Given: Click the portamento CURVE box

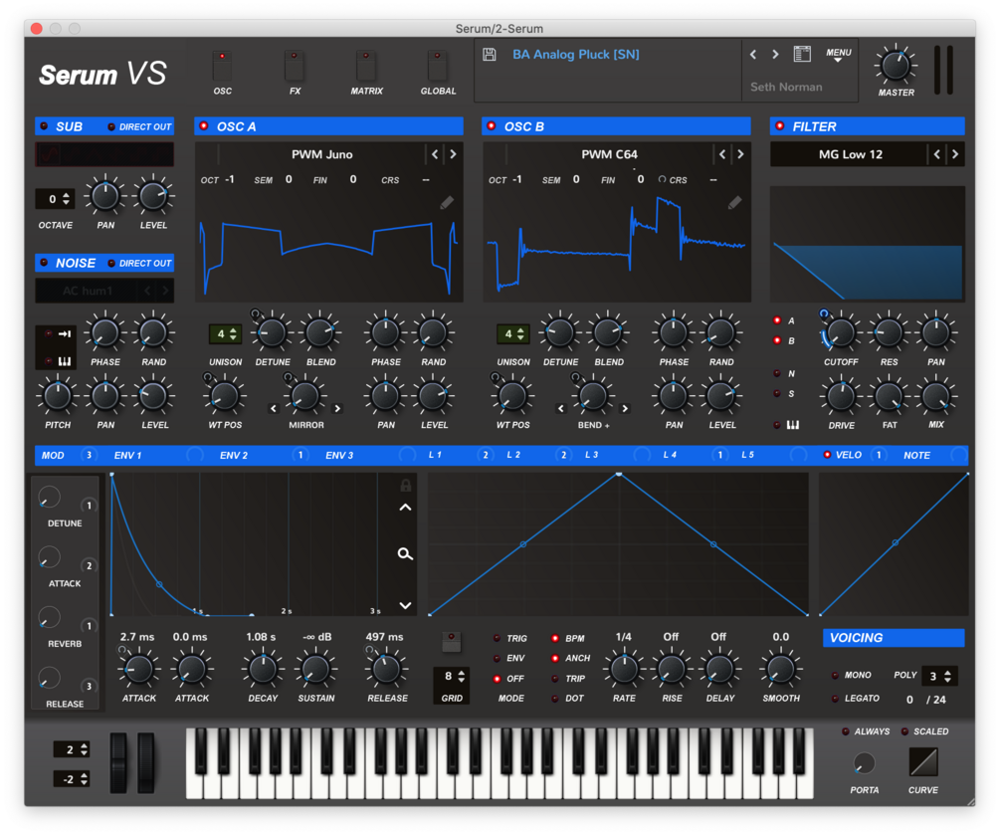Looking at the screenshot, I should tap(922, 761).
